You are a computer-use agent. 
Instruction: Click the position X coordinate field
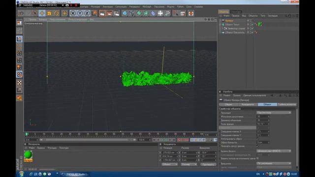click(x=170, y=152)
